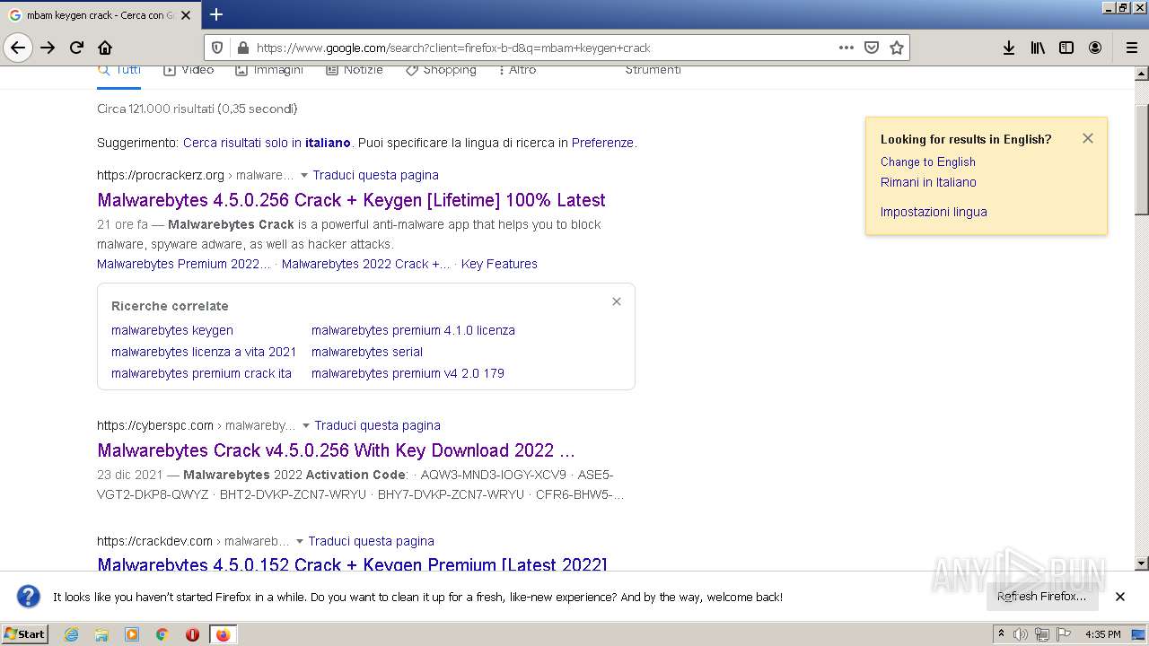Expand cyberspc.com result options arrow
The height and width of the screenshot is (646, 1149).
[x=305, y=426]
